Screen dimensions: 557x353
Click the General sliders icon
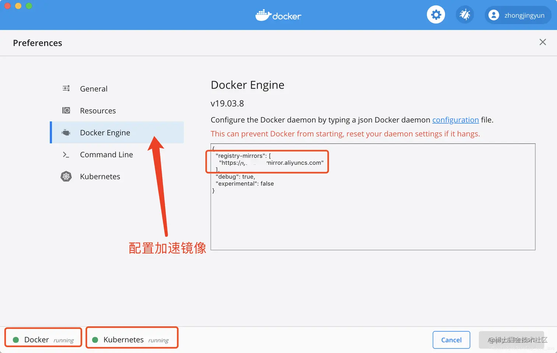pos(66,88)
